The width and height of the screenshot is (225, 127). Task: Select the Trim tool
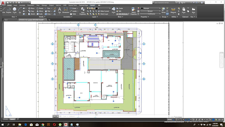tap(48, 8)
